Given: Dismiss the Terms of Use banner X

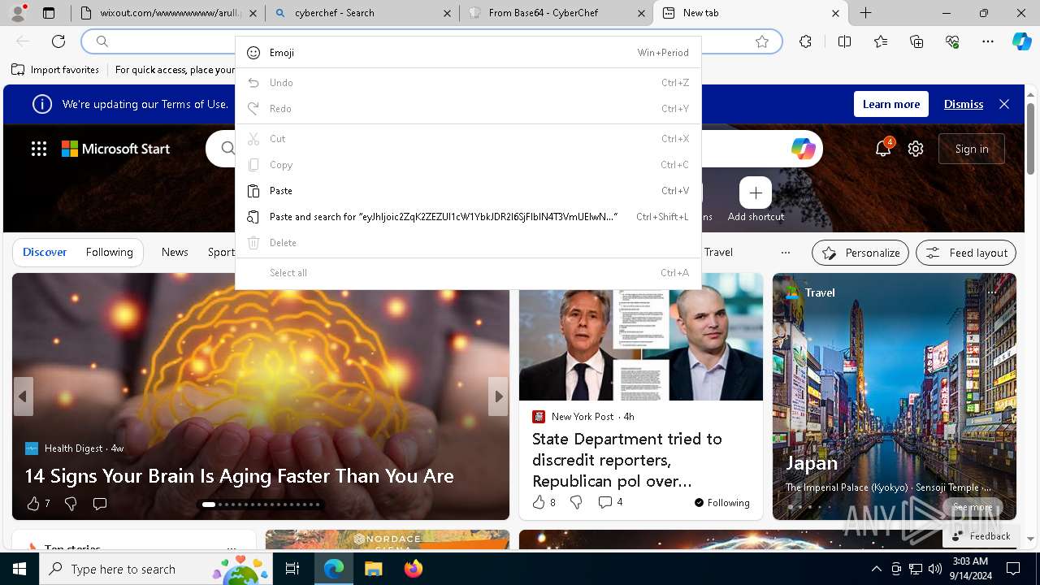Looking at the screenshot, I should pyautogui.click(x=1004, y=104).
